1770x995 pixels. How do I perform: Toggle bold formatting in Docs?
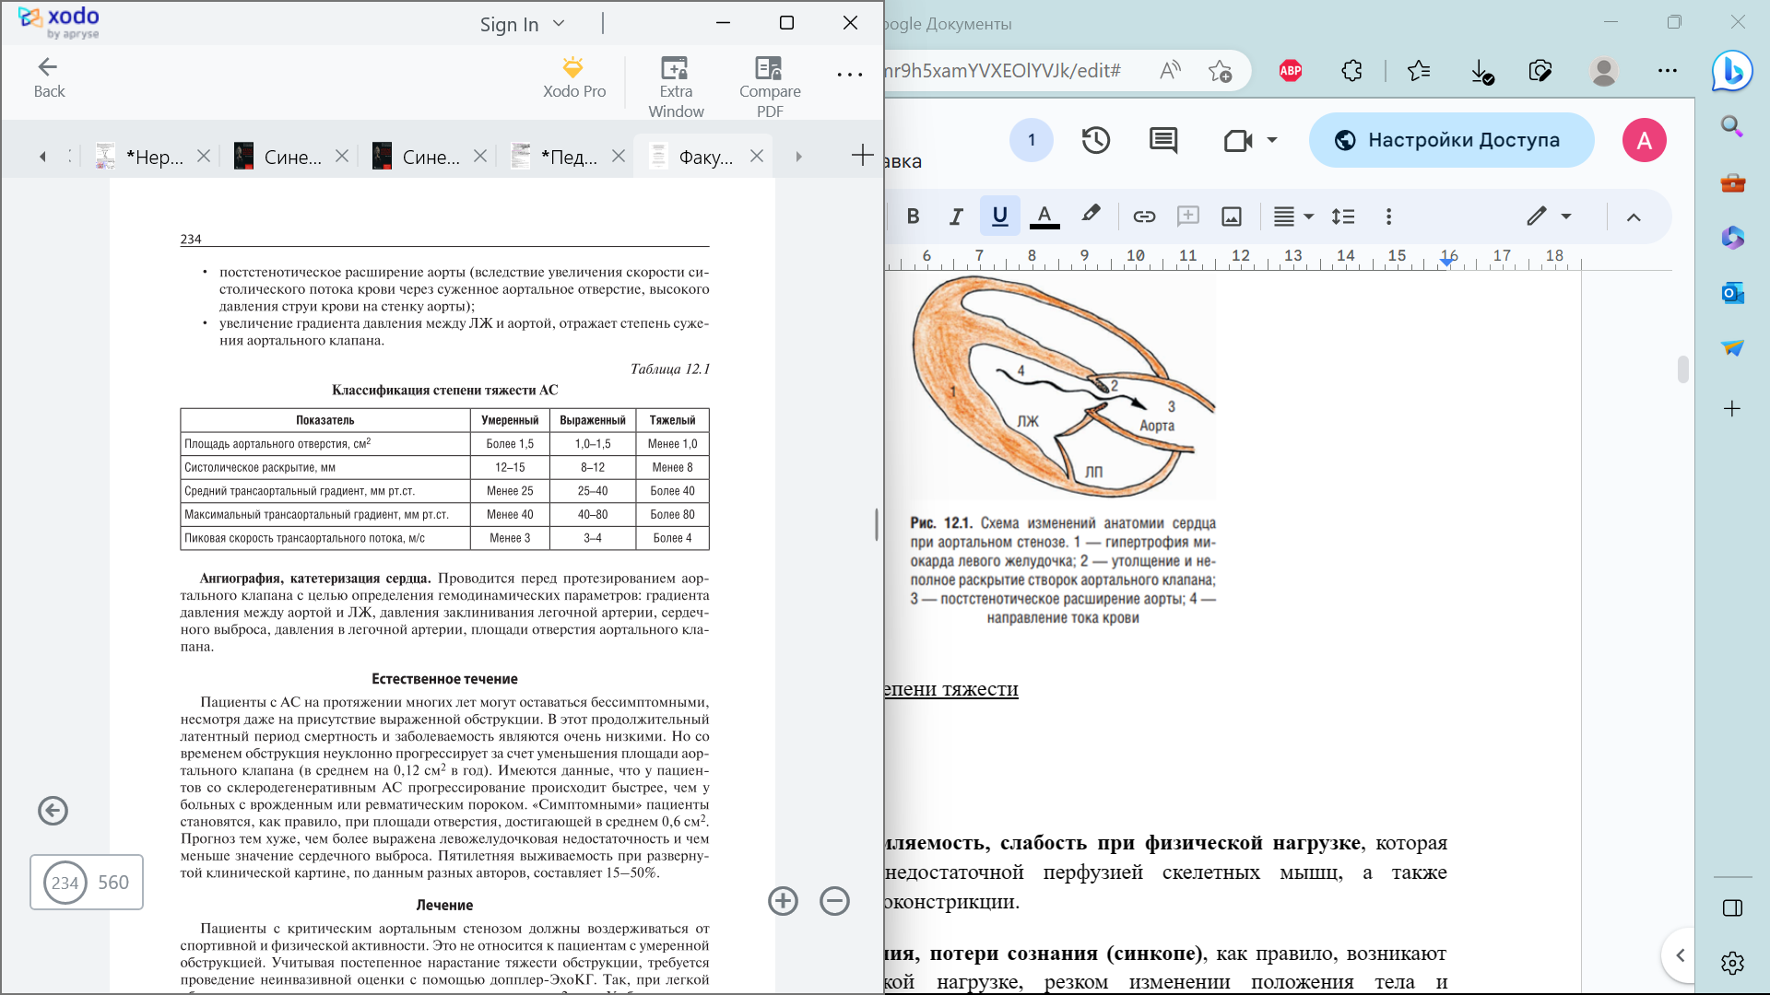[913, 217]
